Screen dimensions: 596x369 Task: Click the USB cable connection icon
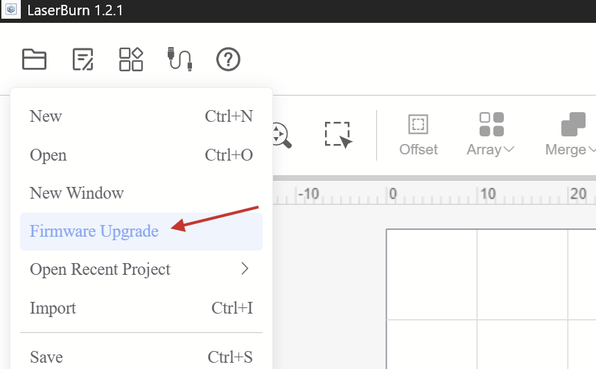pyautogui.click(x=179, y=60)
